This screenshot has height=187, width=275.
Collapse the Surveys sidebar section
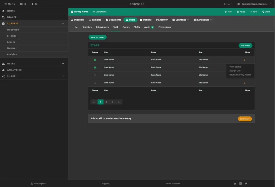tap(63, 24)
